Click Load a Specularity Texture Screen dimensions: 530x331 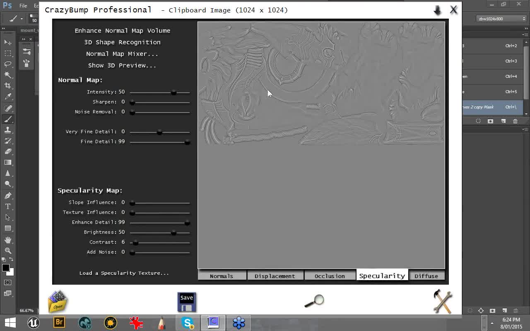(x=124, y=273)
